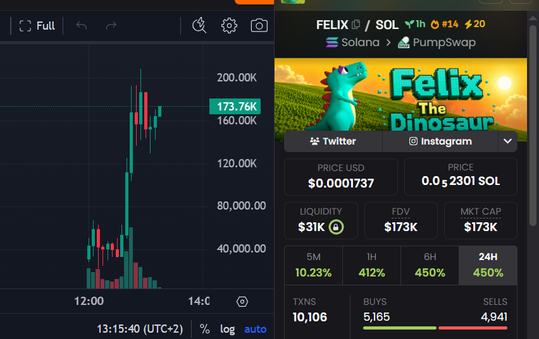Toggle log scale on chart
The height and width of the screenshot is (339, 539).
coord(227,329)
